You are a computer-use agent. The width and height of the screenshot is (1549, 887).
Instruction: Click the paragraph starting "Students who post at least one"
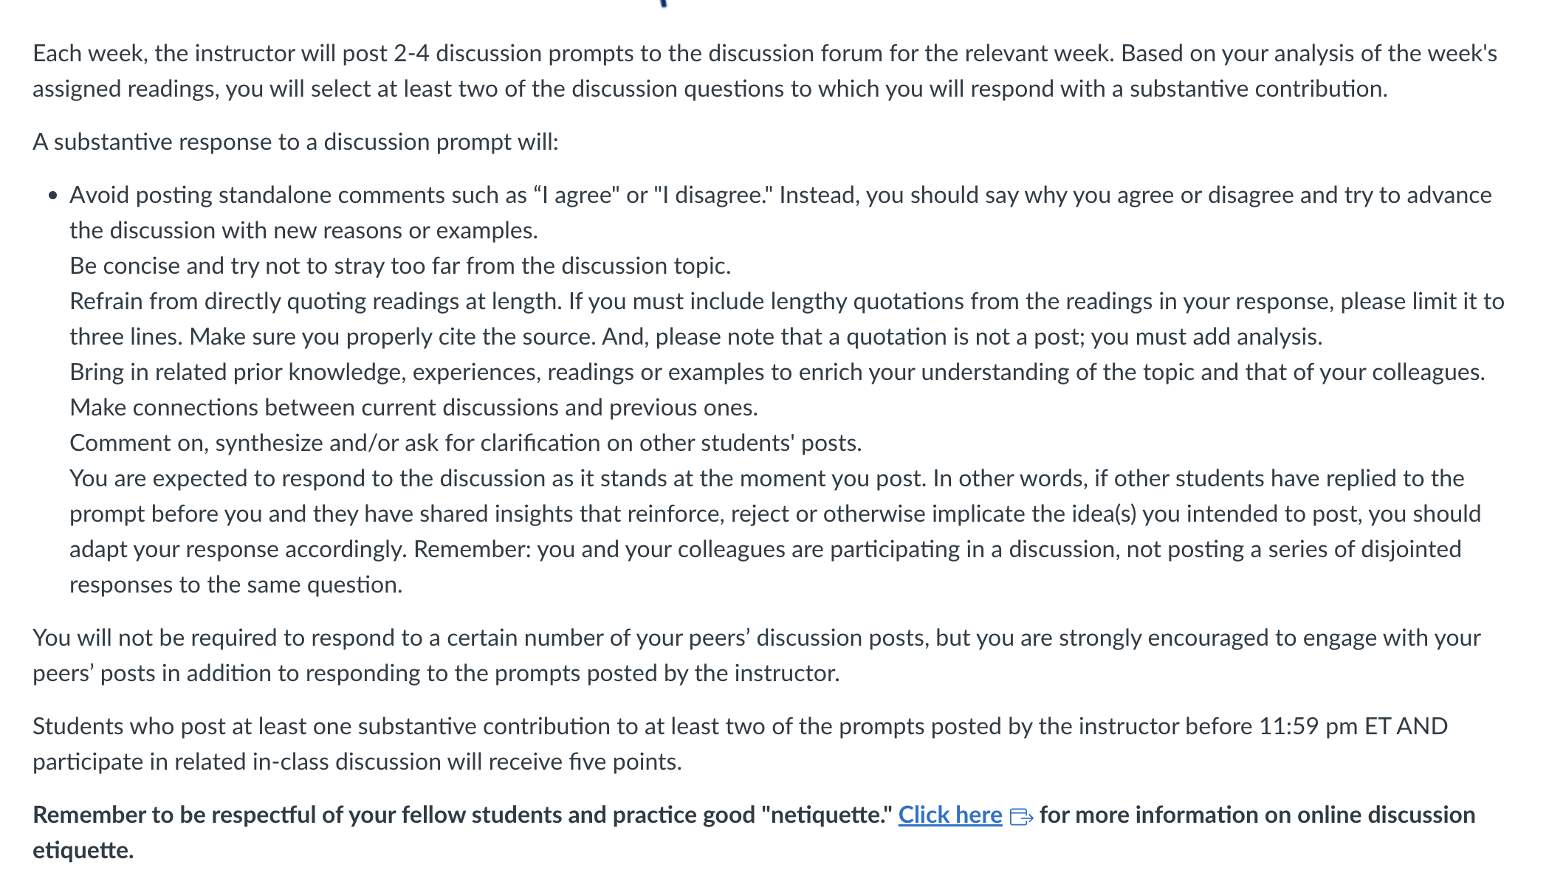tap(740, 744)
